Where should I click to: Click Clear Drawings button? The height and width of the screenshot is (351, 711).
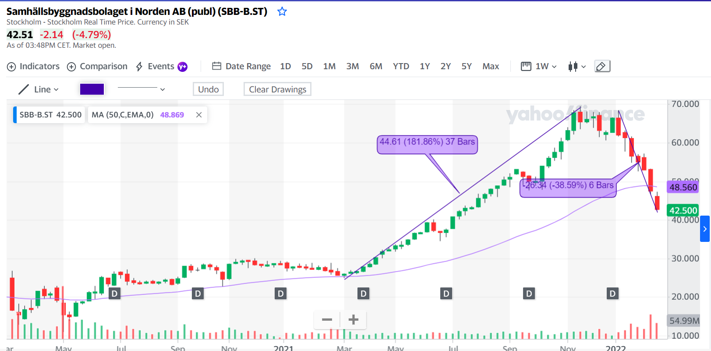coord(278,89)
